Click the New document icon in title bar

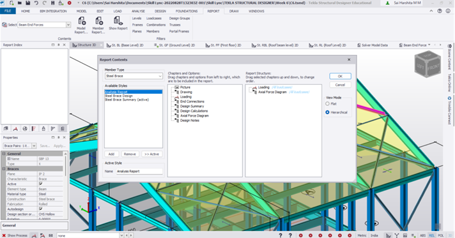click(x=12, y=3)
